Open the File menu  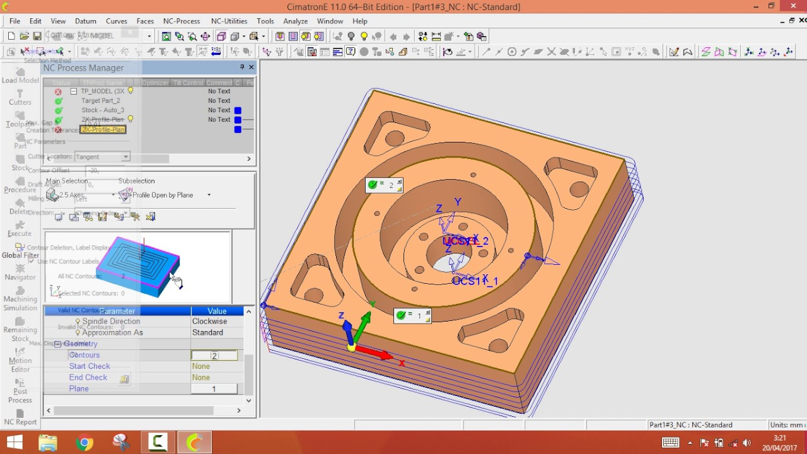coord(15,21)
